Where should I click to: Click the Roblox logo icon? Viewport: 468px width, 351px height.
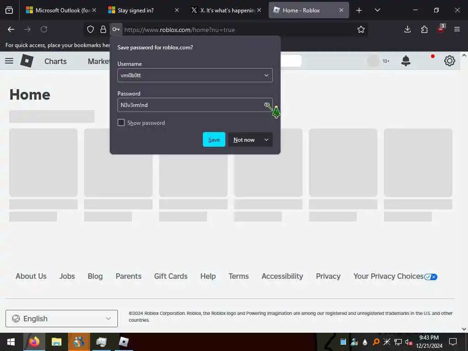(27, 61)
